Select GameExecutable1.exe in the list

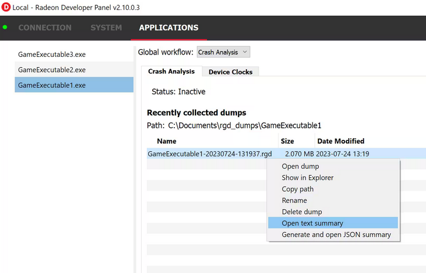tap(52, 85)
